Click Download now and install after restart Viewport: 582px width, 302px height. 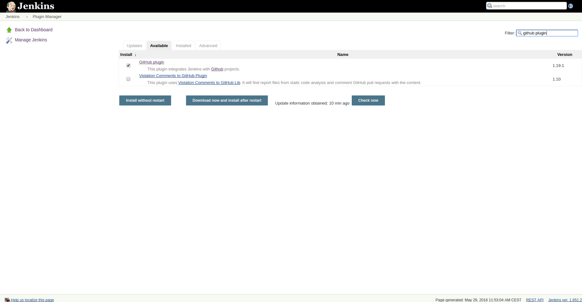[x=227, y=100]
